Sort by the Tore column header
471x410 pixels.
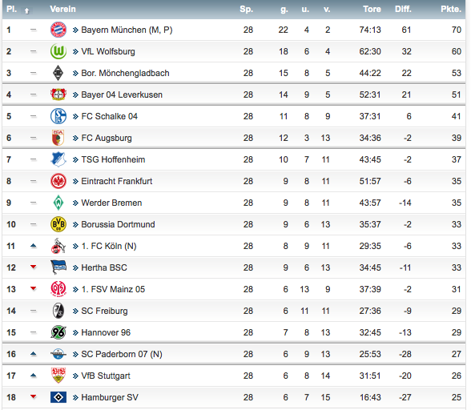click(372, 10)
